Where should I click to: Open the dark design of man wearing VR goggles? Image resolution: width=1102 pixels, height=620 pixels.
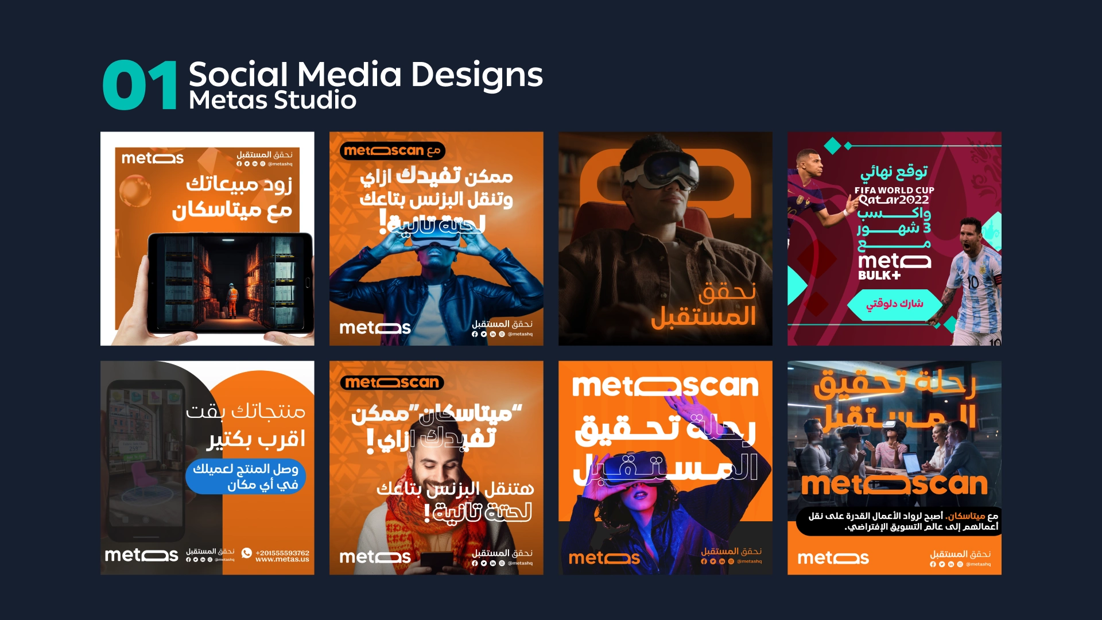[x=665, y=239]
